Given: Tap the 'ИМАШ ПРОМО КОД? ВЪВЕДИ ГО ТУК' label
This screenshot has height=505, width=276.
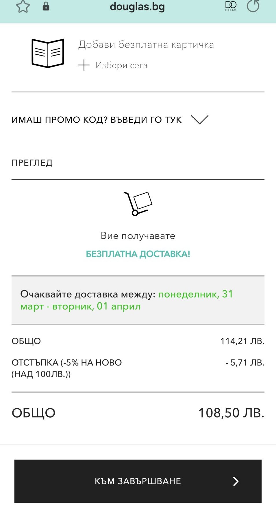Looking at the screenshot, I should coord(97,120).
